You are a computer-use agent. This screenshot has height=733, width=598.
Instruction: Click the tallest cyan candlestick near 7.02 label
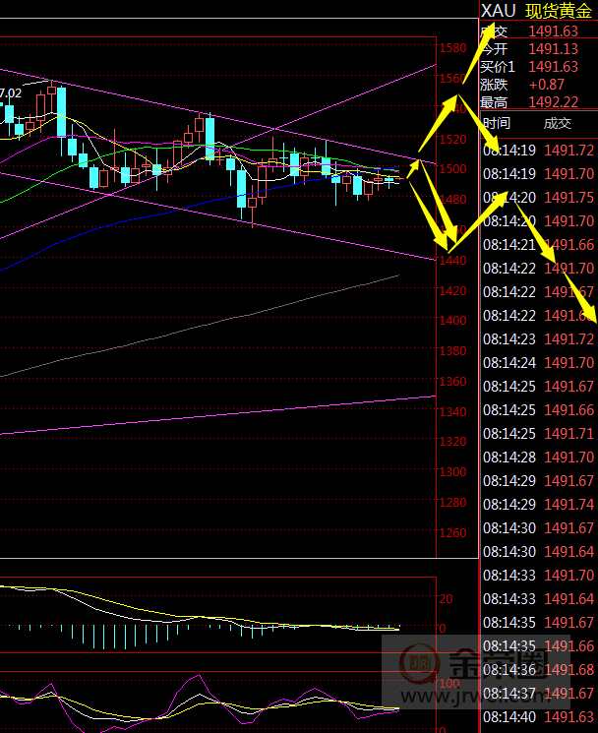coord(61,112)
